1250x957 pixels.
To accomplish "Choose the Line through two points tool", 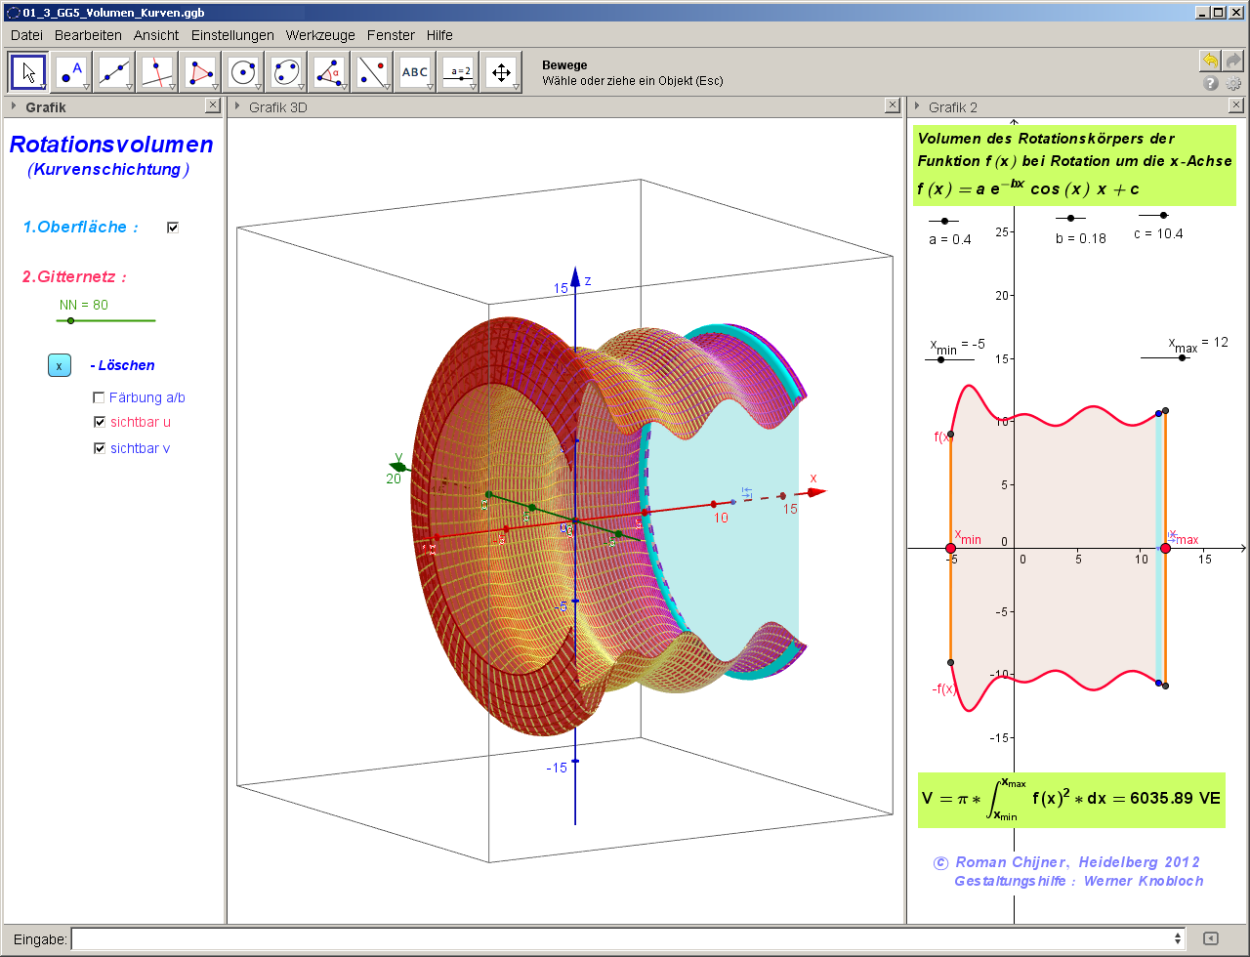I will 114,71.
